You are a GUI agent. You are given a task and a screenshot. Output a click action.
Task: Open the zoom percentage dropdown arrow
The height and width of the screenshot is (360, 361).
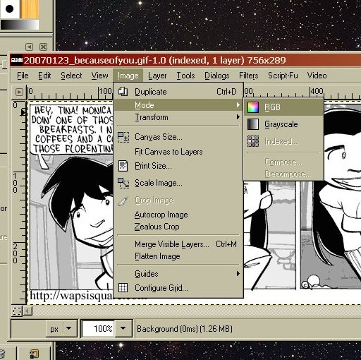123,328
